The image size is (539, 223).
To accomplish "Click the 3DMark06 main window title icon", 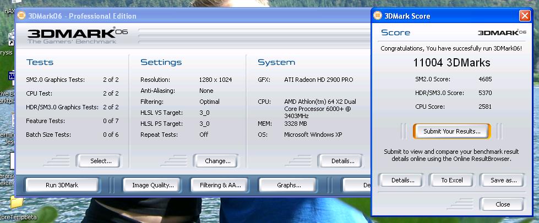I will click(21, 16).
